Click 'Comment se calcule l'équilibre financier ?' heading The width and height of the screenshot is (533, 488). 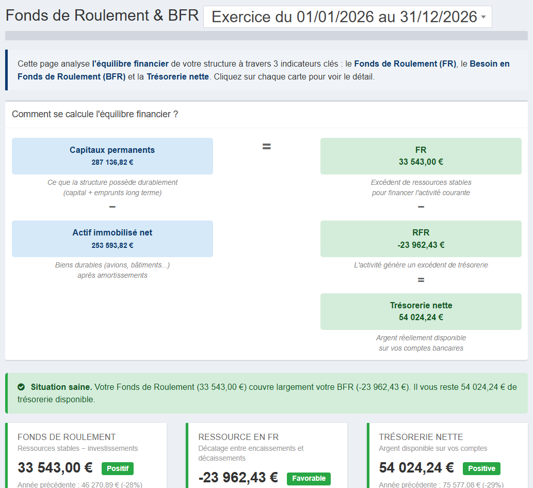(x=95, y=114)
